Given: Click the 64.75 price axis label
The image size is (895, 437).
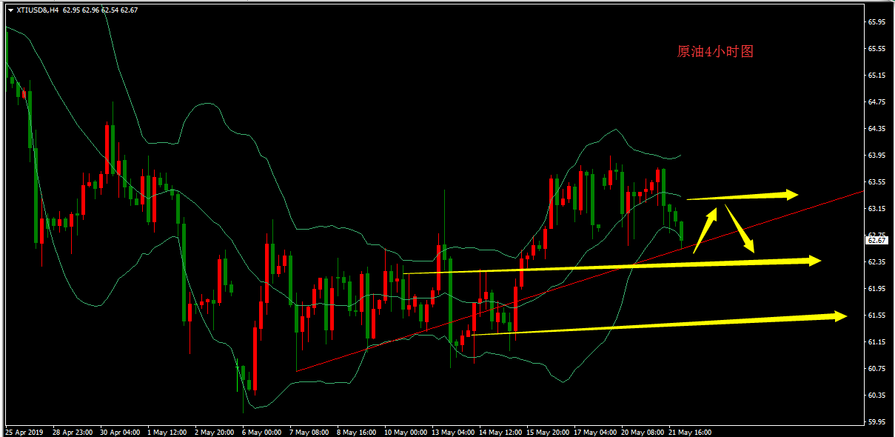Looking at the screenshot, I should click(876, 102).
